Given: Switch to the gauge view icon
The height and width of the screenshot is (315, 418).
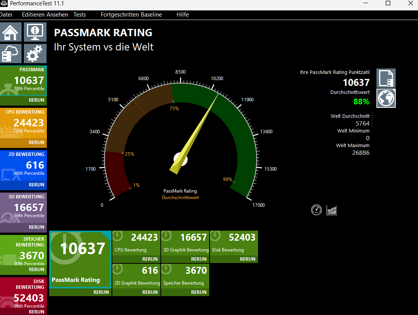Looking at the screenshot, I should [x=316, y=210].
